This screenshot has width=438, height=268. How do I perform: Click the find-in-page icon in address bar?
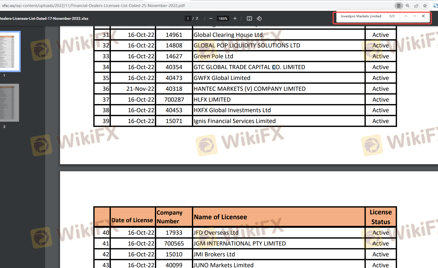point(399,6)
